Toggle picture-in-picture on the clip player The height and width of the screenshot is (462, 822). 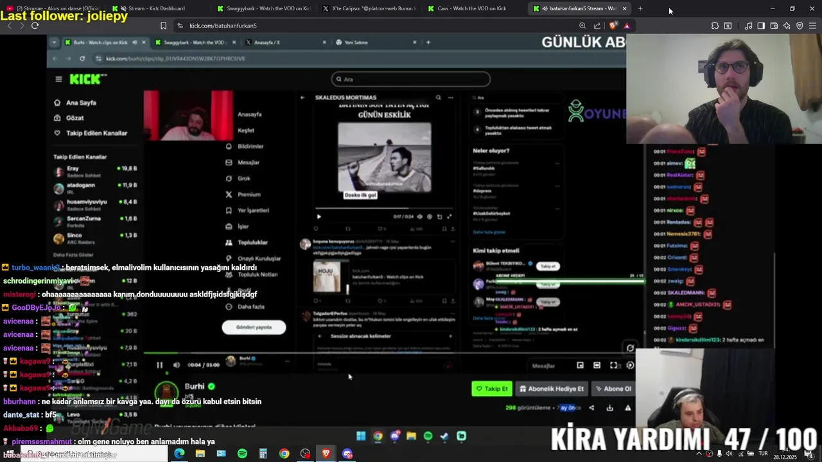580,365
